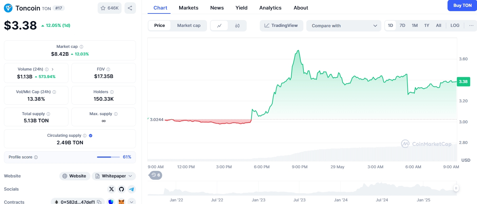Click the Buy TON button
The height and width of the screenshot is (204, 477).
click(462, 6)
